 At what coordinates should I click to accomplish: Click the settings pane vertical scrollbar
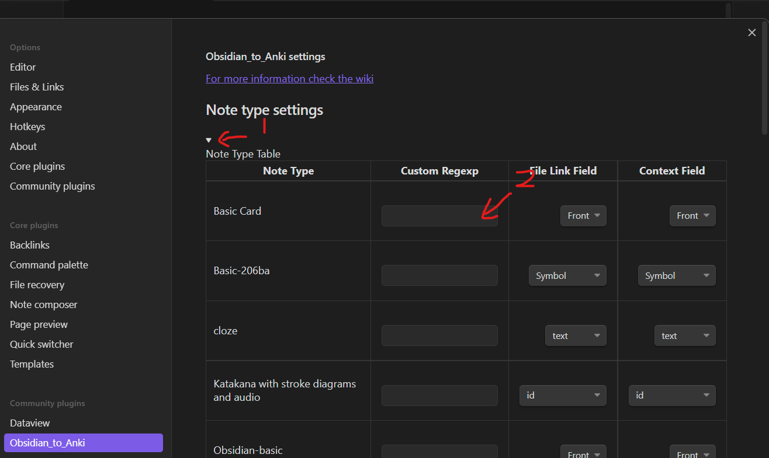coord(765,79)
